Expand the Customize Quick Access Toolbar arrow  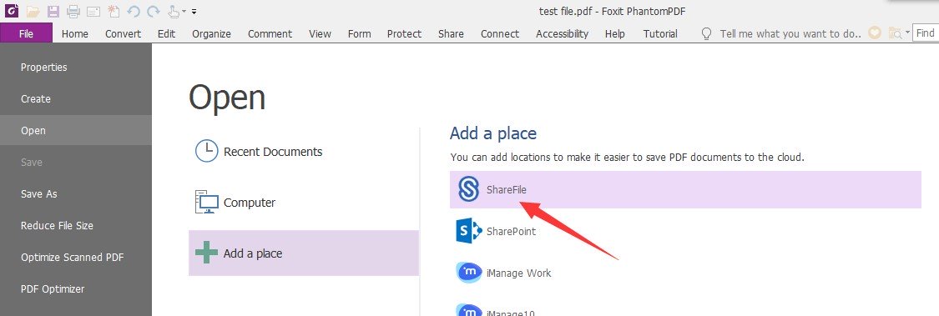pyautogui.click(x=194, y=12)
